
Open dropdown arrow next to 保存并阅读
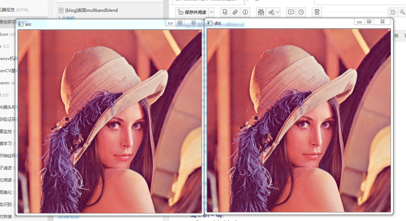coord(212,12)
